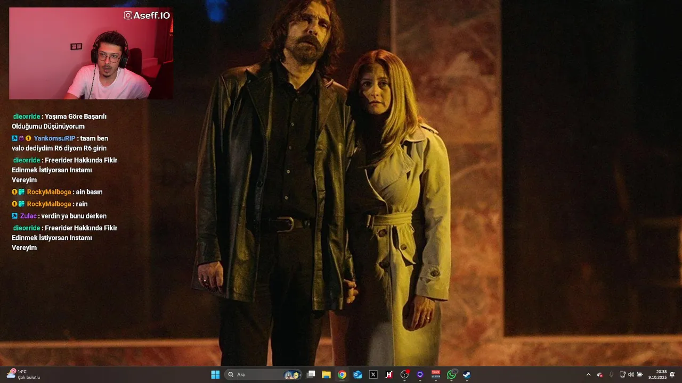Open clock showing 20:38 and date
Image resolution: width=682 pixels, height=383 pixels.
click(657, 374)
